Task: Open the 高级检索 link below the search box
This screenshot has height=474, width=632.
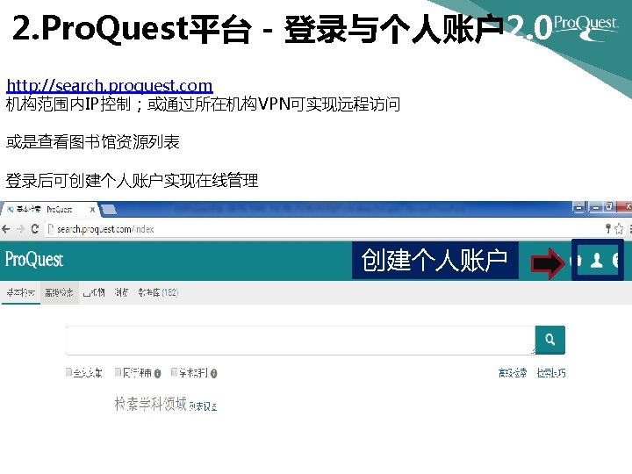Action: 513,373
